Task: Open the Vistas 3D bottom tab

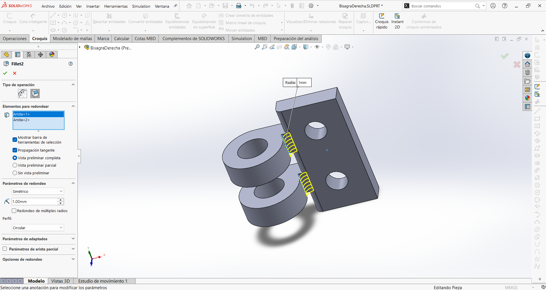Action: [61, 281]
